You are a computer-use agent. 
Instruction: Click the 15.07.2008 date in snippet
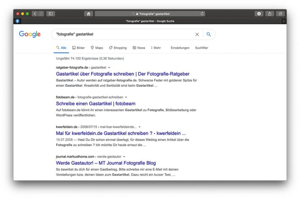(64, 140)
